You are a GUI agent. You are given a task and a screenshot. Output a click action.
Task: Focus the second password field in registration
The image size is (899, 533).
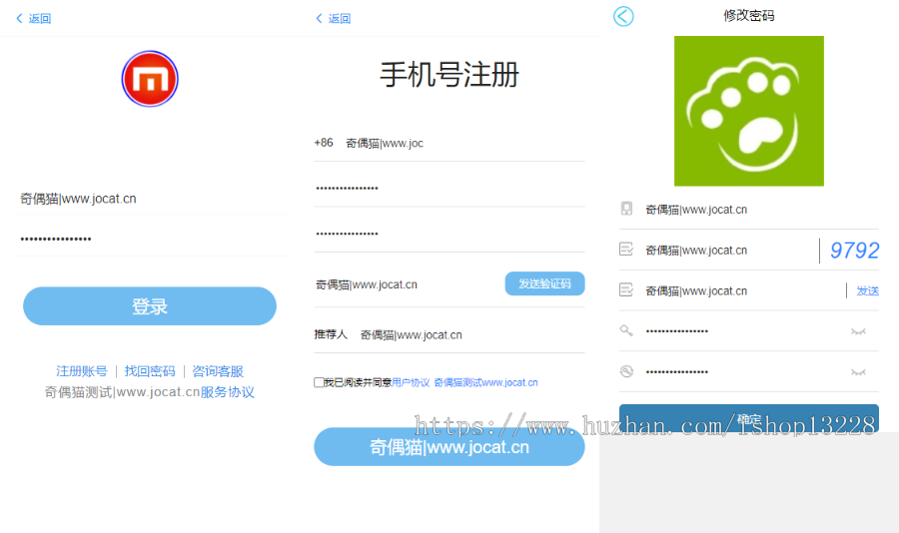(x=449, y=234)
